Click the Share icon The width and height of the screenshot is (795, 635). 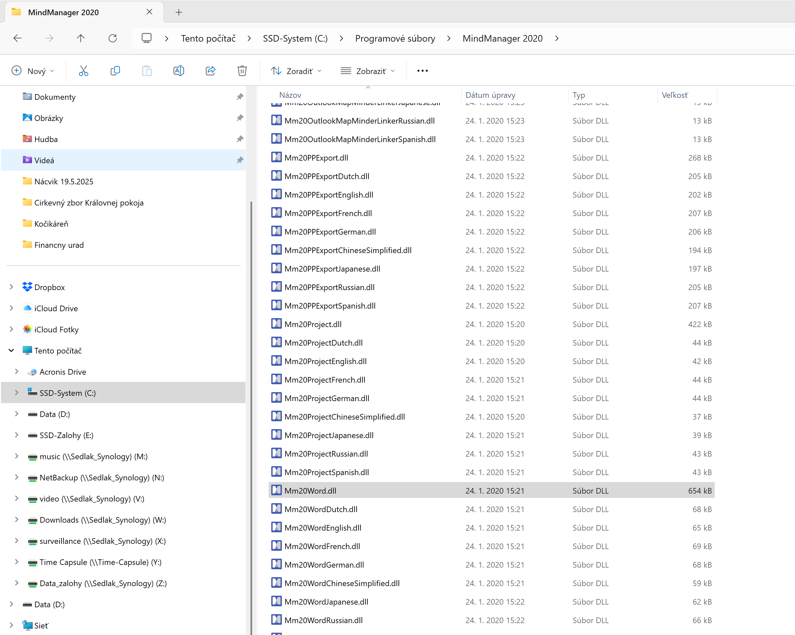click(x=210, y=71)
